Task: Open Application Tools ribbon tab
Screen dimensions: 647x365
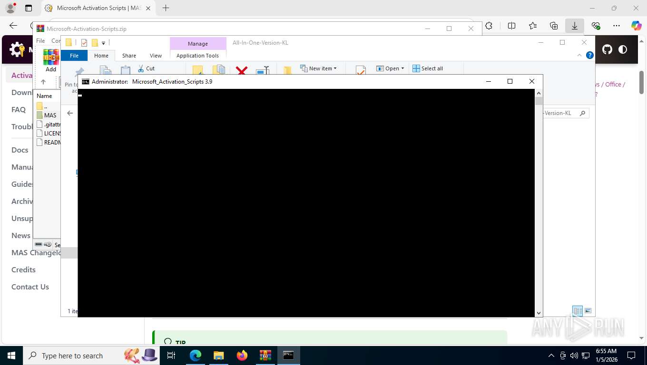Action: click(197, 56)
